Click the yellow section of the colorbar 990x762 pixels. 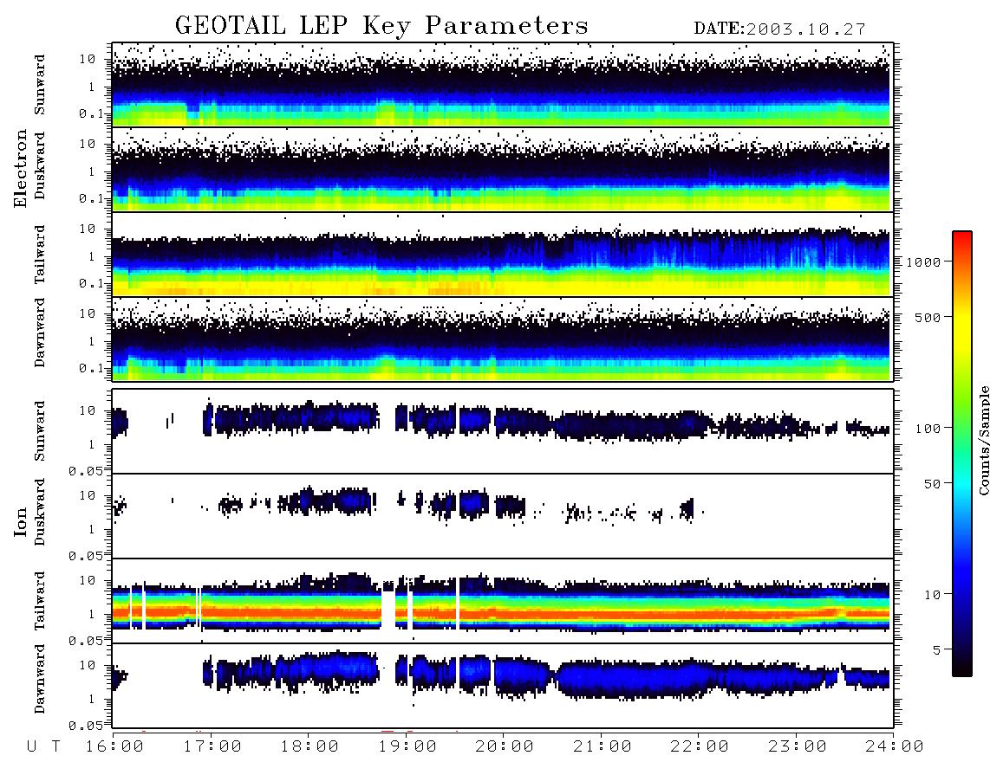pos(961,328)
